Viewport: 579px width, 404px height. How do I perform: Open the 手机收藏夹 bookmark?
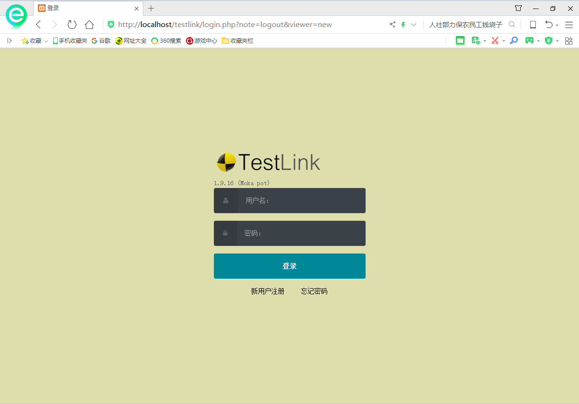[x=70, y=41]
